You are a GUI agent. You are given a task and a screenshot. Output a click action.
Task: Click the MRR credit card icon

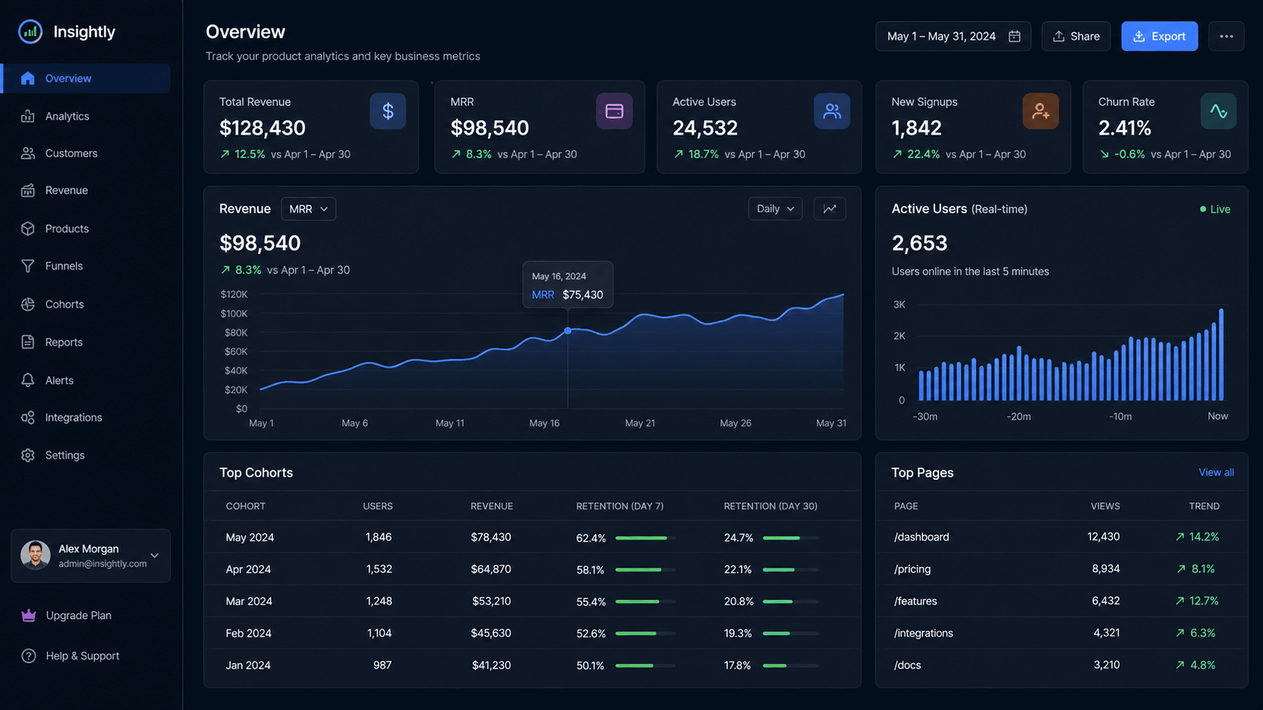[x=614, y=111]
